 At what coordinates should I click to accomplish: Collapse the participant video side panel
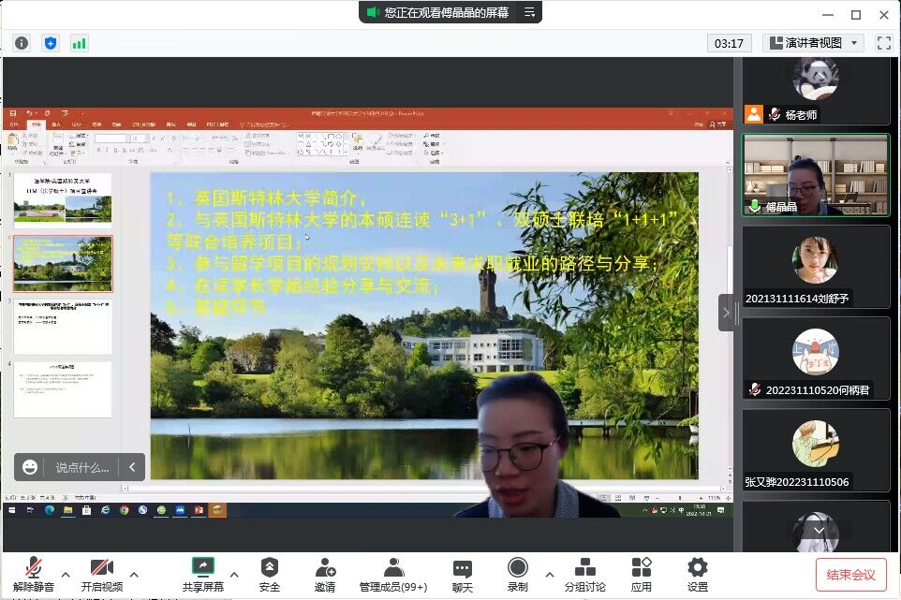[726, 313]
